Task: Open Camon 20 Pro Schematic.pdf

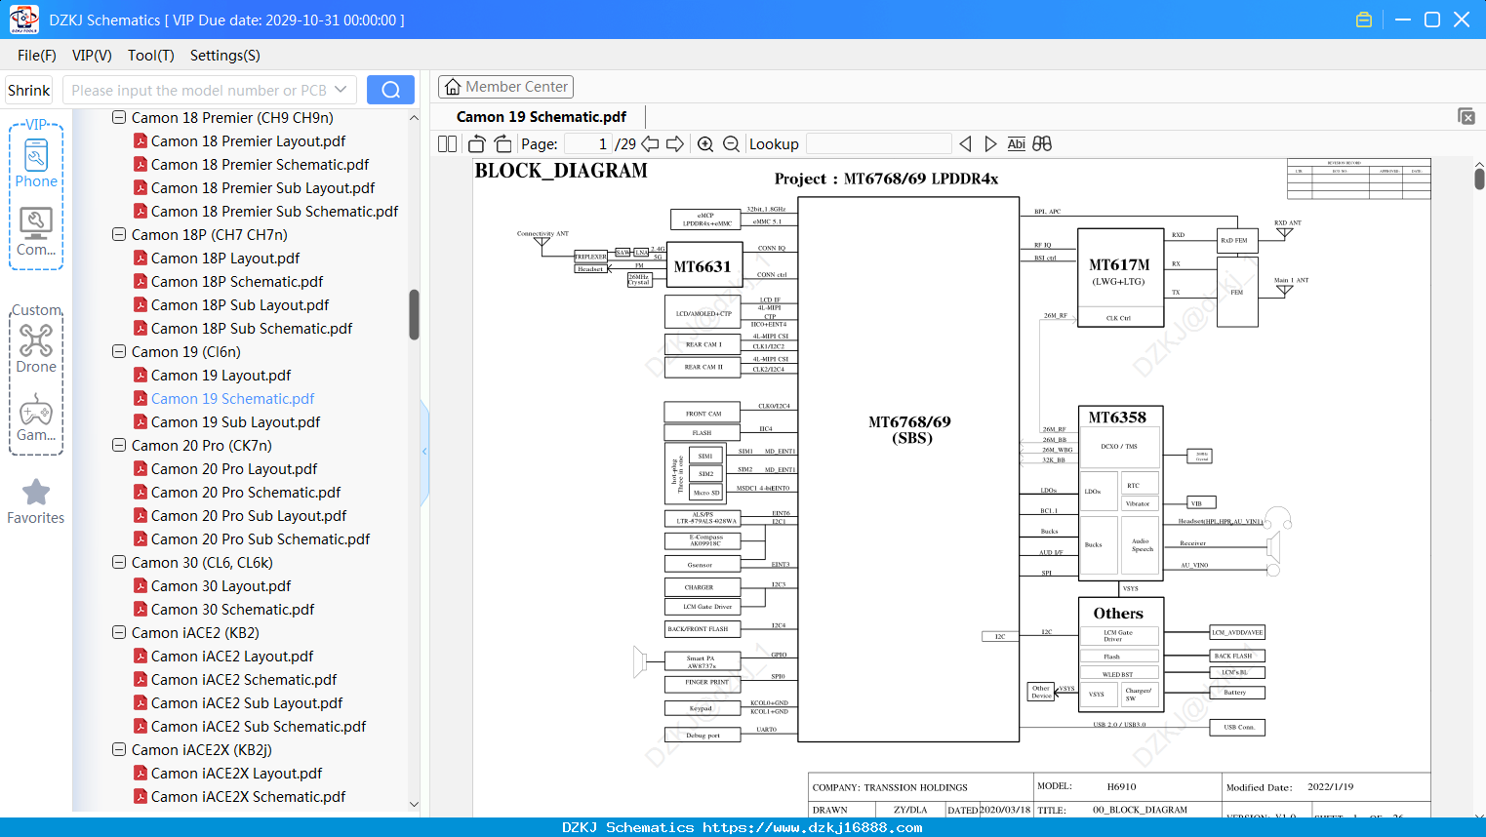Action: pos(246,492)
